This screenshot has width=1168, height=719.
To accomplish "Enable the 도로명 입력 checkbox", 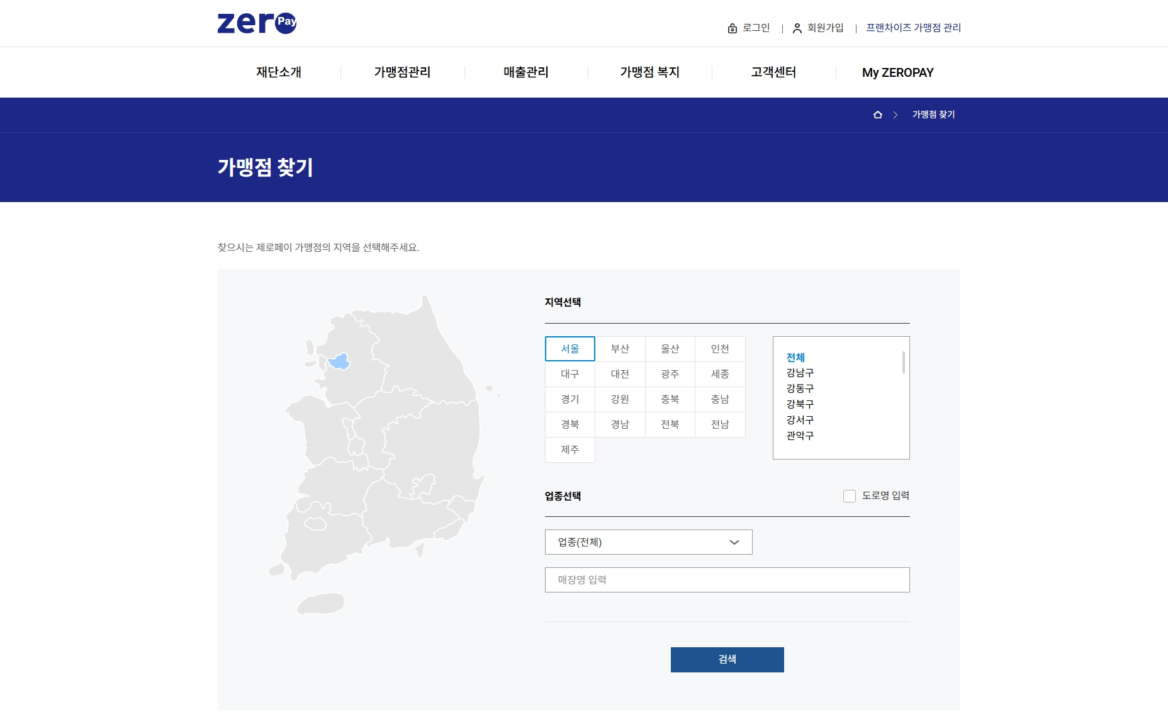I will click(x=850, y=496).
